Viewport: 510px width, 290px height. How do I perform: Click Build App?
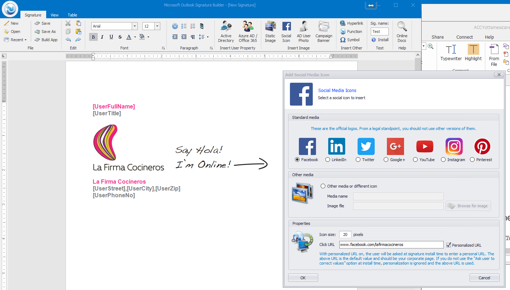pos(46,40)
